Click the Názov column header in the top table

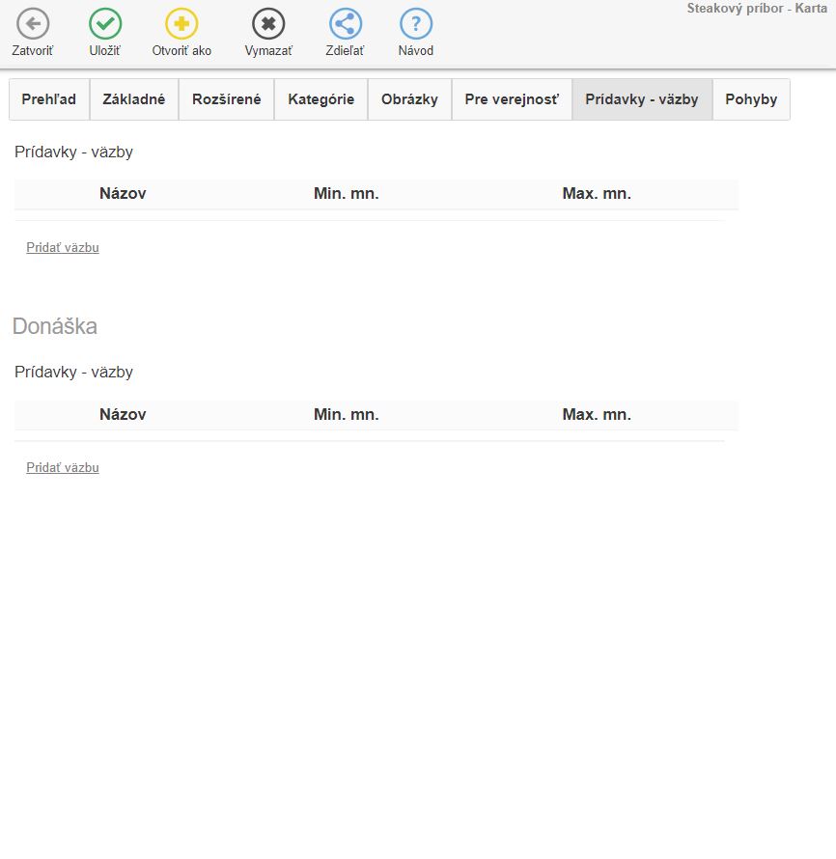[x=123, y=194]
